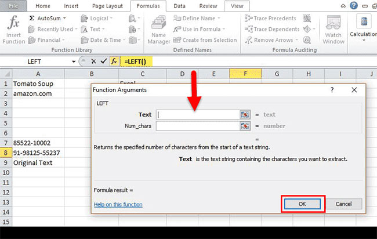Screen dimensions: 377x239
Task: Click Create from Selection
Action: pyautogui.click(x=205, y=40)
